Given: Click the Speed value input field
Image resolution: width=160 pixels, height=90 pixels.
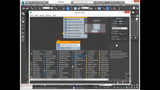Looking at the screenshot, I should (122, 21).
